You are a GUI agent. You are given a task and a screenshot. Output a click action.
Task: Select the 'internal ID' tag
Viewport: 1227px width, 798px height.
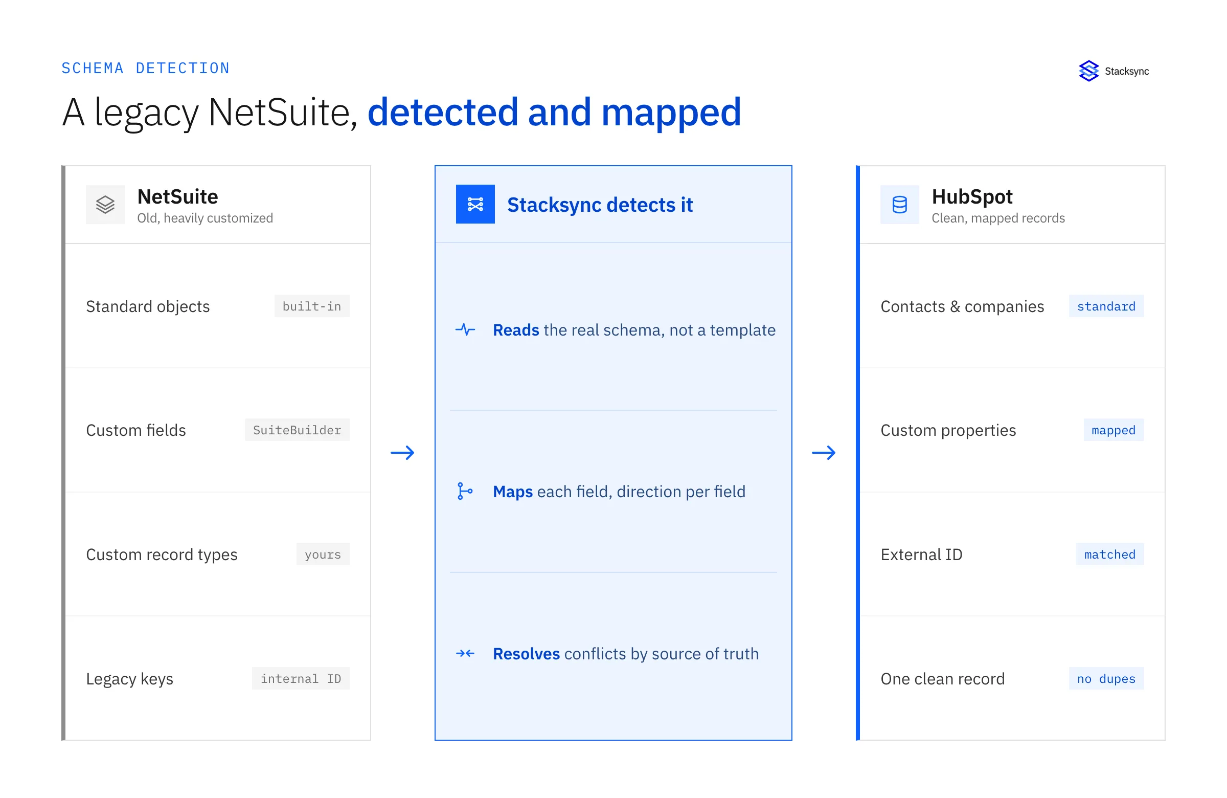pyautogui.click(x=301, y=678)
